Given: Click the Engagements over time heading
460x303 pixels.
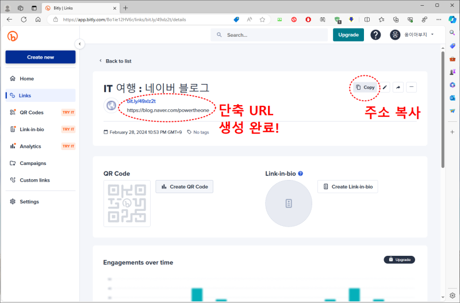Looking at the screenshot, I should [x=138, y=263].
